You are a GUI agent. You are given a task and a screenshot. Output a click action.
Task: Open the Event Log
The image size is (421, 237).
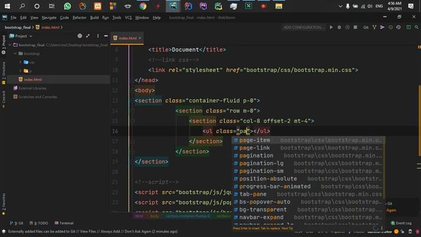click(x=401, y=223)
